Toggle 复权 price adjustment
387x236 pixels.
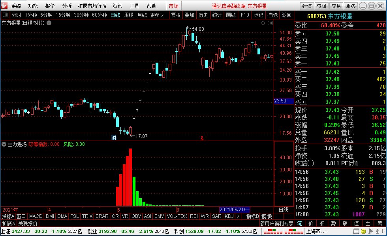click(x=176, y=15)
